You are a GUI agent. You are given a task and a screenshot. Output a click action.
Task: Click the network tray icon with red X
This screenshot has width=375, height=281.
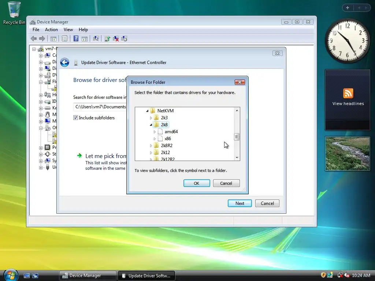tap(339, 275)
